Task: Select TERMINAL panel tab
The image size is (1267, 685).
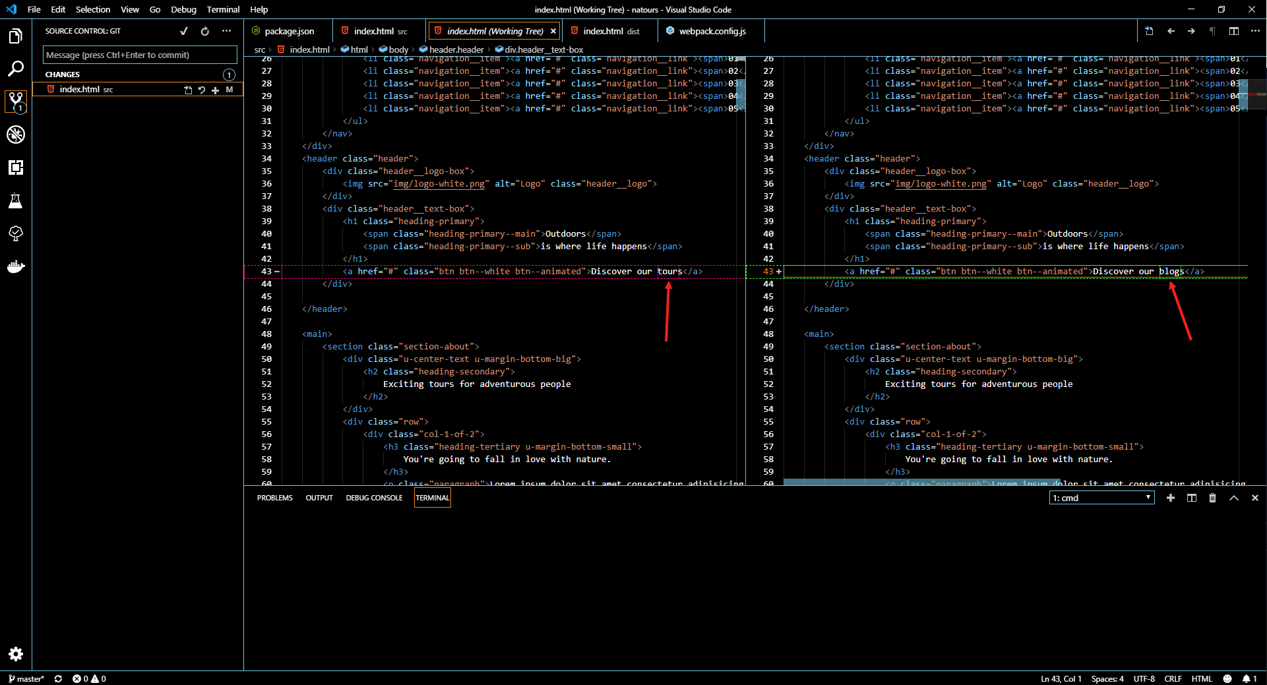Action: click(x=433, y=498)
